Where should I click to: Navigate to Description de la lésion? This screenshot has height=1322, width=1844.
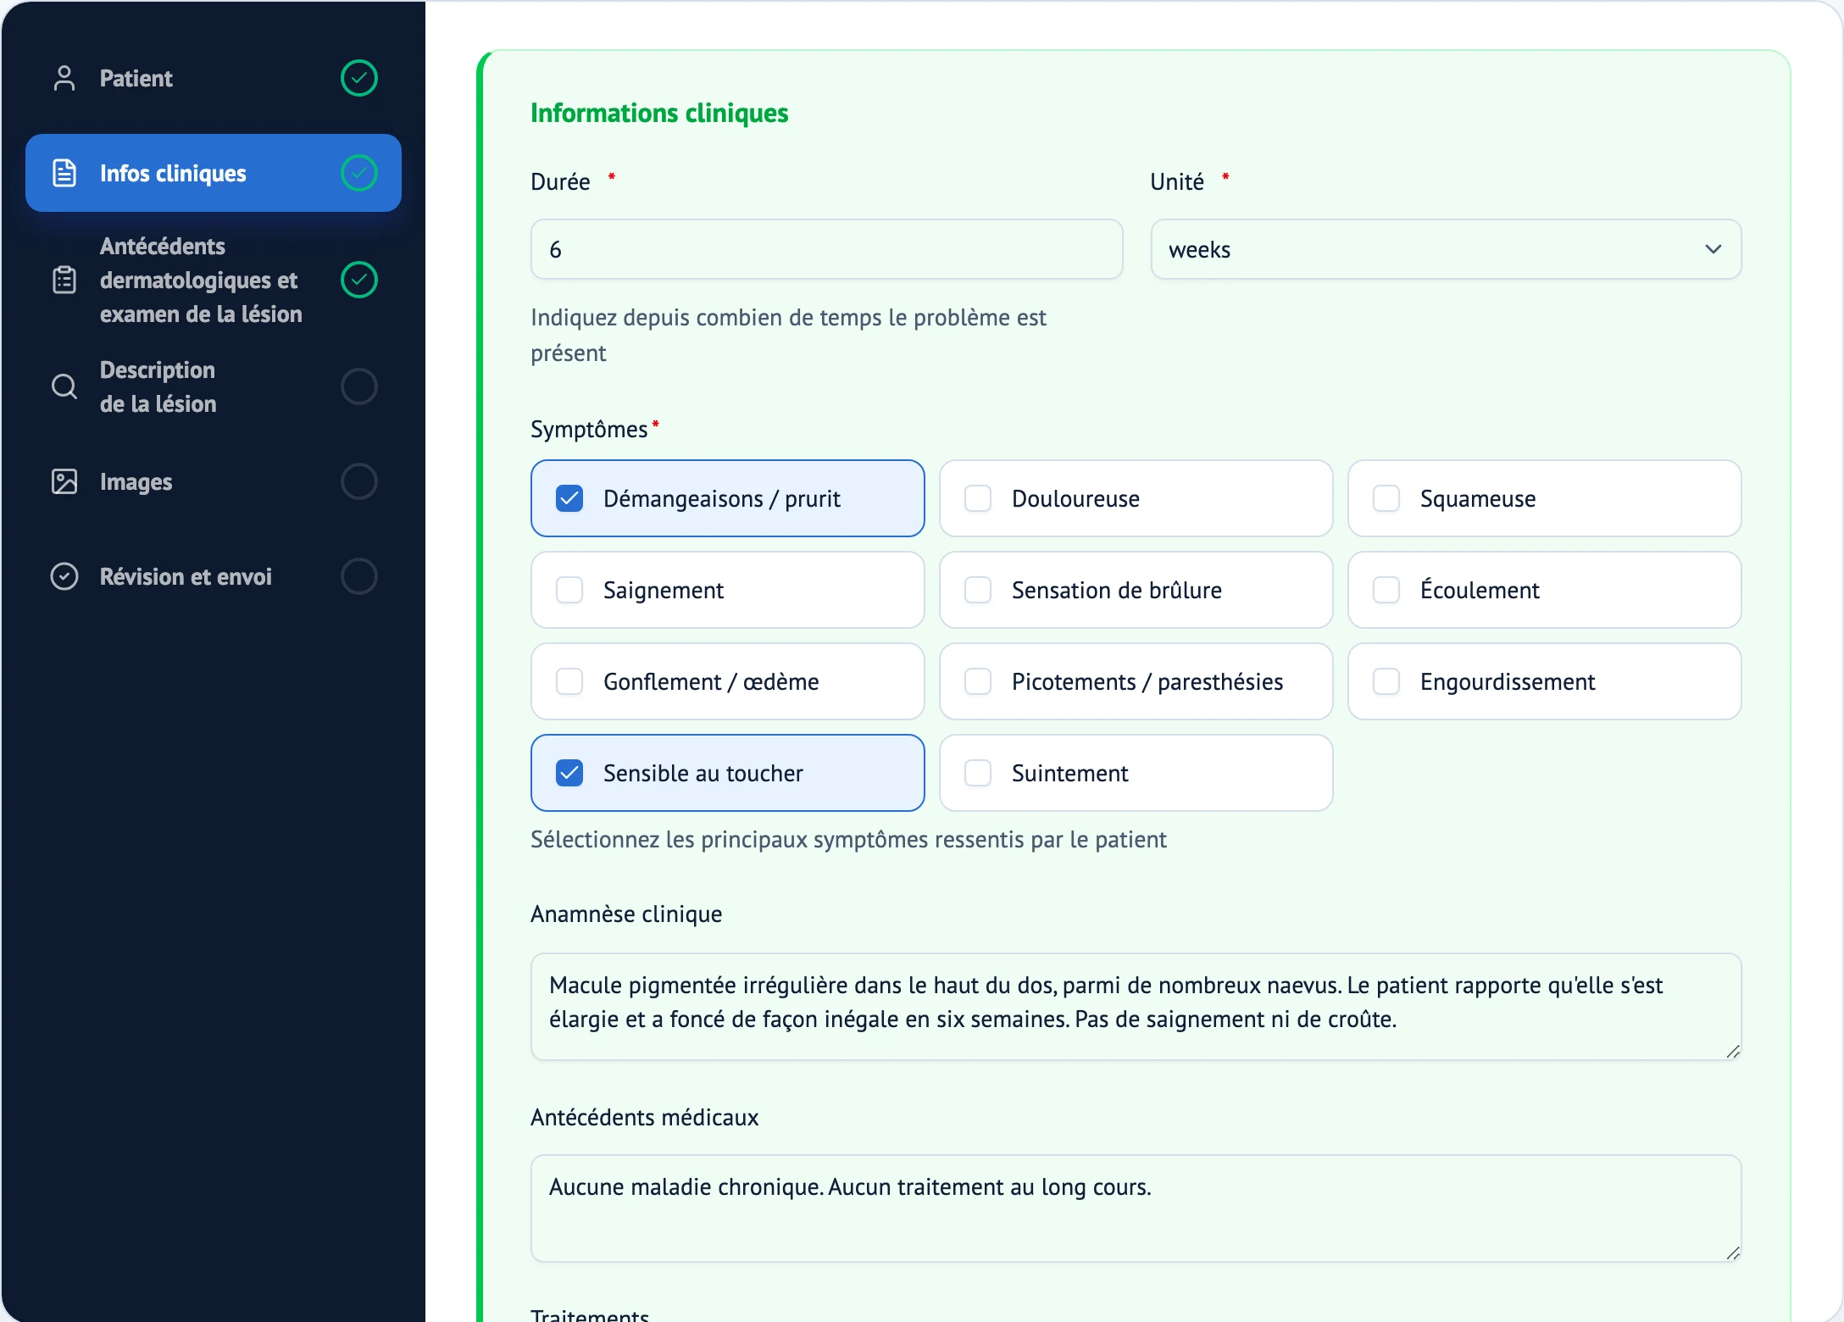(x=214, y=386)
